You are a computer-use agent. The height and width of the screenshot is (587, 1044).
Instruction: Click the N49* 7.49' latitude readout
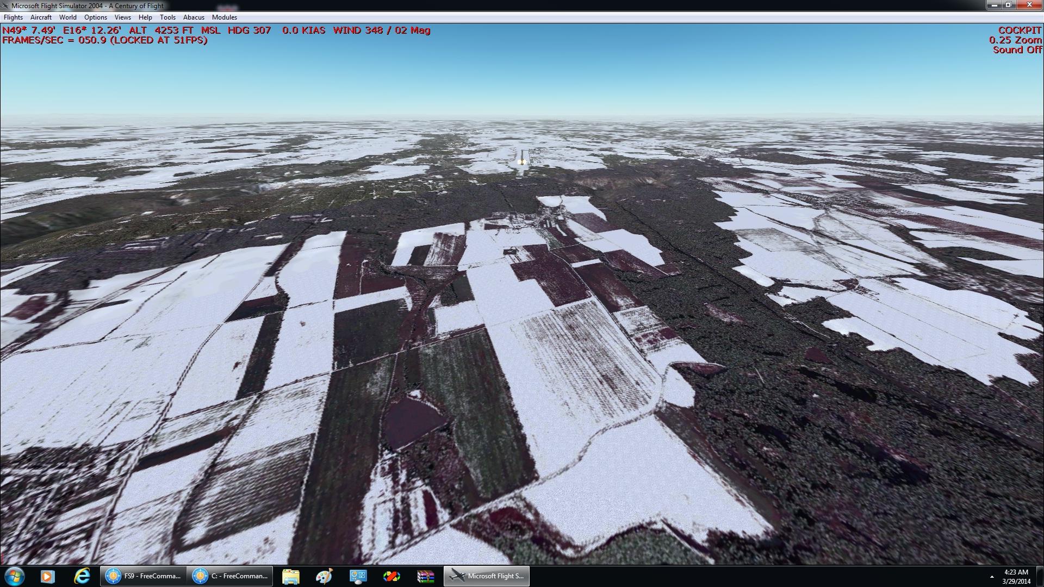pyautogui.click(x=29, y=30)
